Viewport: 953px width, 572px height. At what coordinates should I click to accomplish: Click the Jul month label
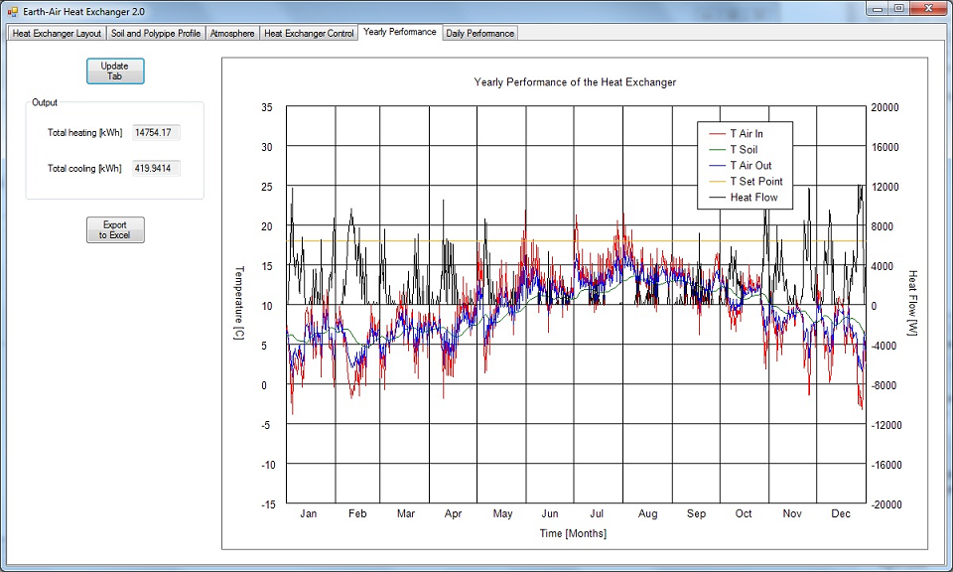point(597,513)
